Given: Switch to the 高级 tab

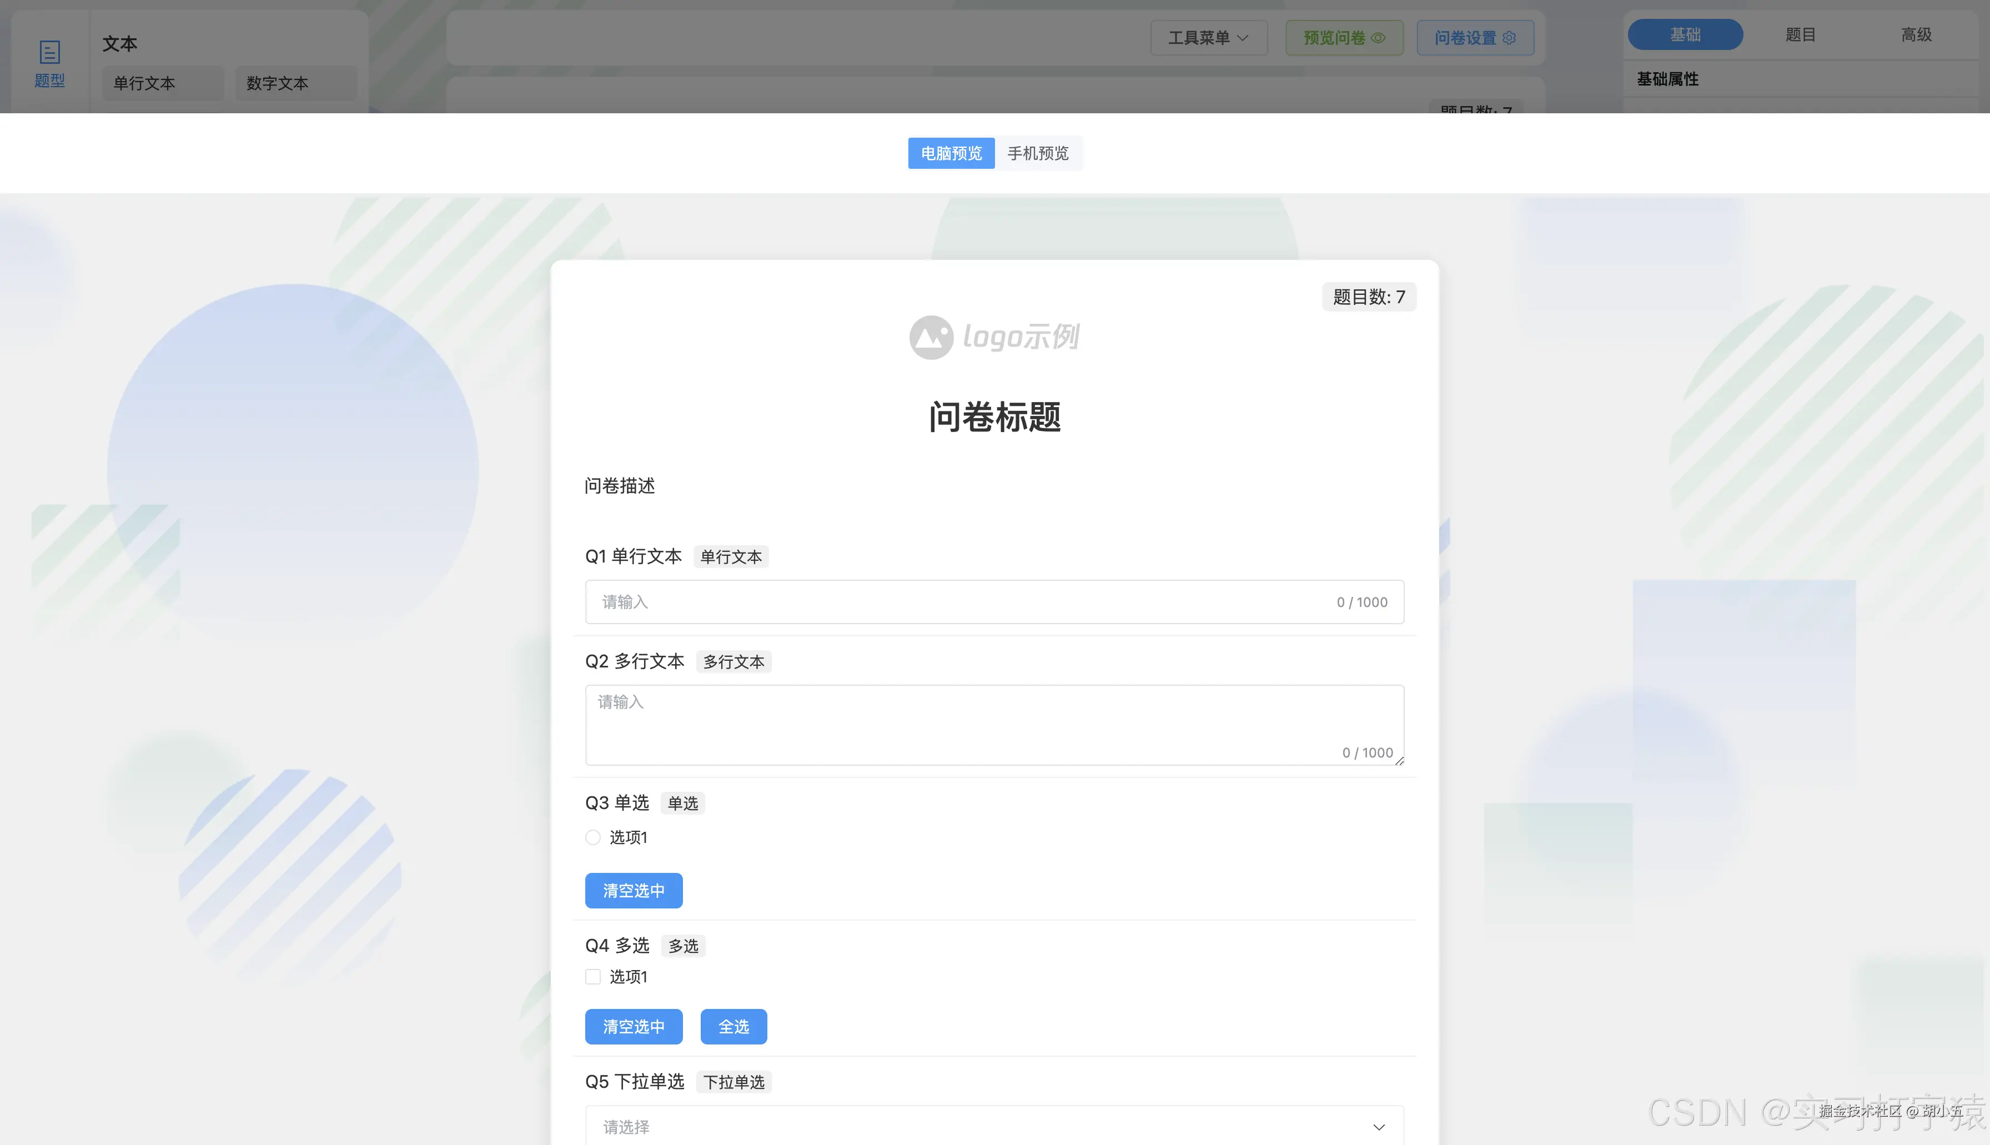Looking at the screenshot, I should (x=1915, y=34).
